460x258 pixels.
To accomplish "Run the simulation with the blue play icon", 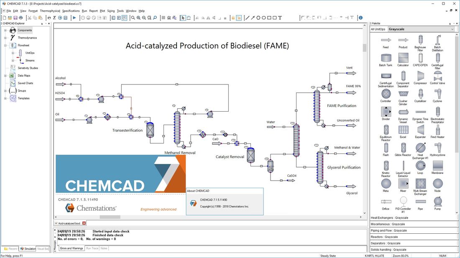I will coord(74,18).
